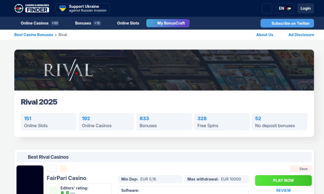This screenshot has height=194, width=324.
Task: Open the 151 Online Slots stat card
Action: pos(49,122)
